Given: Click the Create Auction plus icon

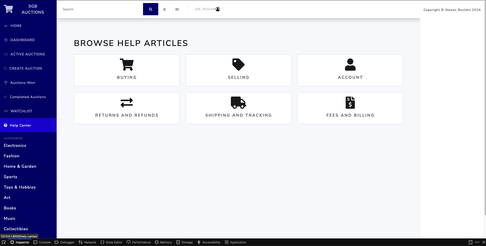Looking at the screenshot, I should pos(5,68).
